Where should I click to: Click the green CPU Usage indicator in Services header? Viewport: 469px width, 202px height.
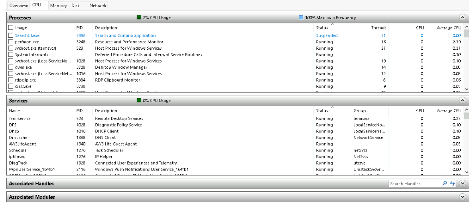139,101
